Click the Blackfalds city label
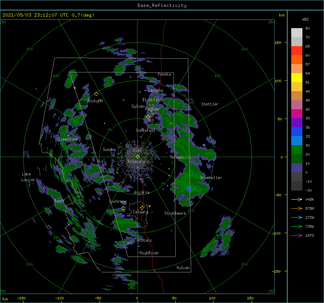The image size is (324, 303). 153,100
